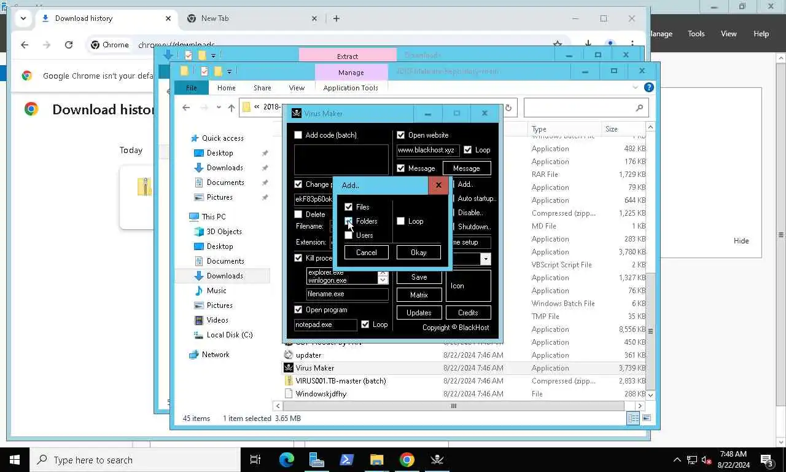Viewport: 786px width, 472px height.
Task: Open Chrome tab search dropdown arrow
Action: (x=23, y=18)
